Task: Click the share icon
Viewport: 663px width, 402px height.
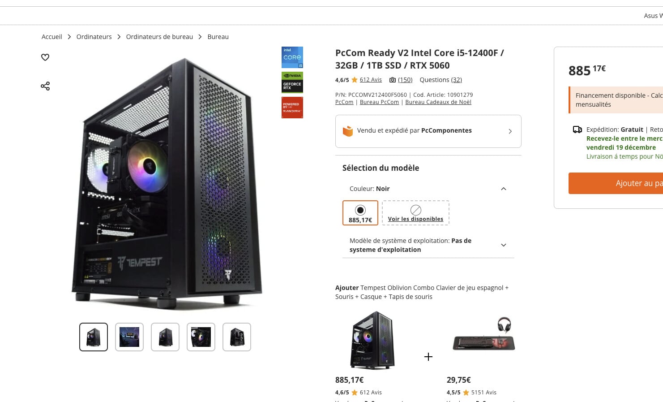Action: (x=45, y=86)
